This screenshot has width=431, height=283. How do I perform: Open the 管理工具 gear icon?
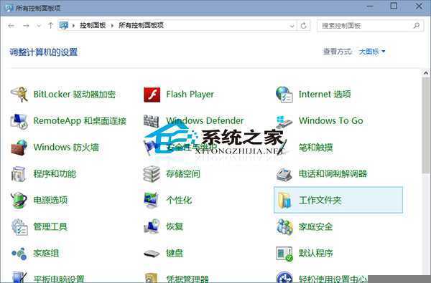(x=19, y=227)
